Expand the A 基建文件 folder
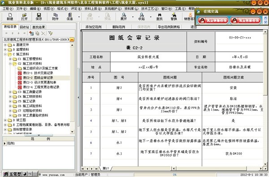Image resolution: width=269 pixels, height=177 pixels. point(5,45)
